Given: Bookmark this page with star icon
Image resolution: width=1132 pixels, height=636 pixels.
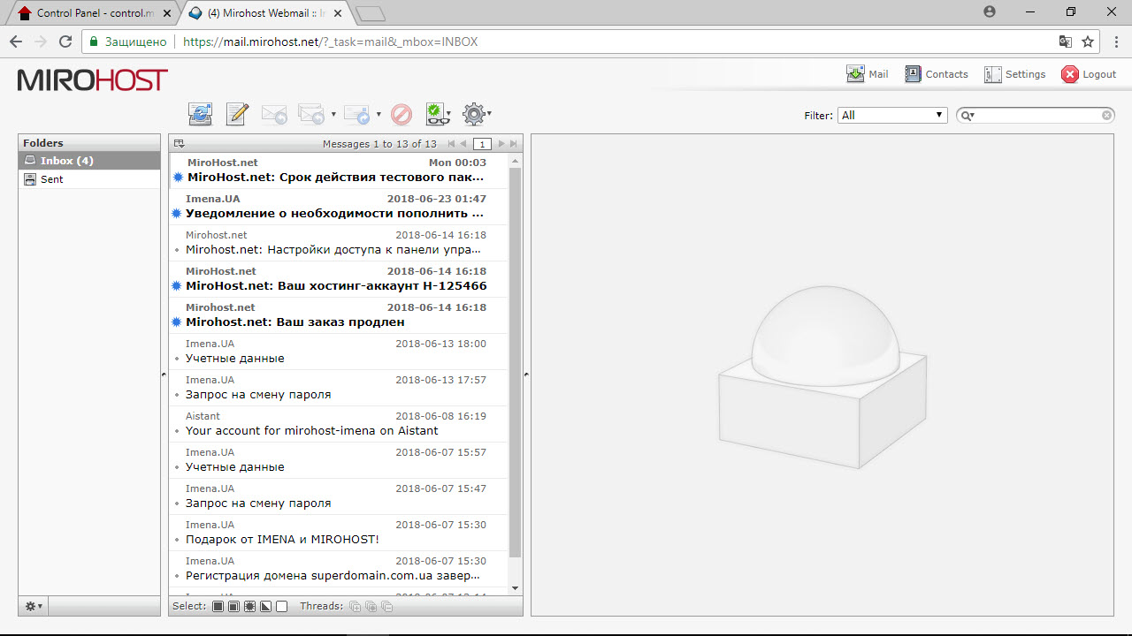Looking at the screenshot, I should pos(1088,42).
